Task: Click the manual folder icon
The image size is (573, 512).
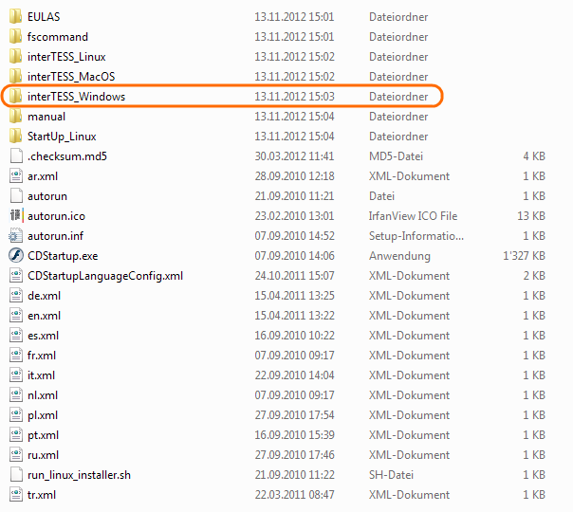Action: point(15,117)
